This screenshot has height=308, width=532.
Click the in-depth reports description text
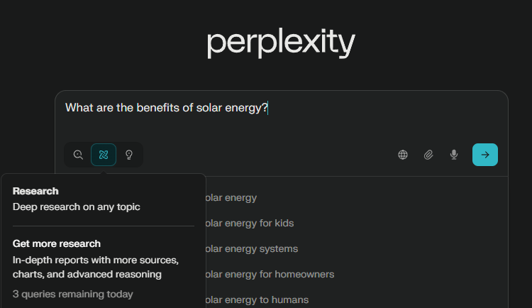[x=96, y=267]
